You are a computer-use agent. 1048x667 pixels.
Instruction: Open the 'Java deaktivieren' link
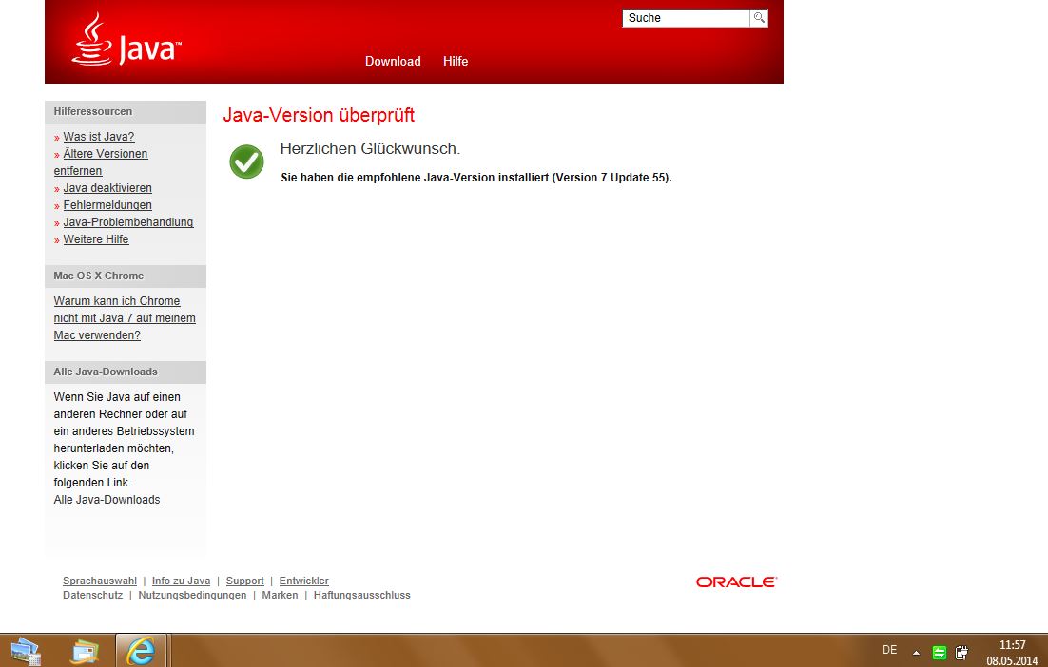coord(107,187)
